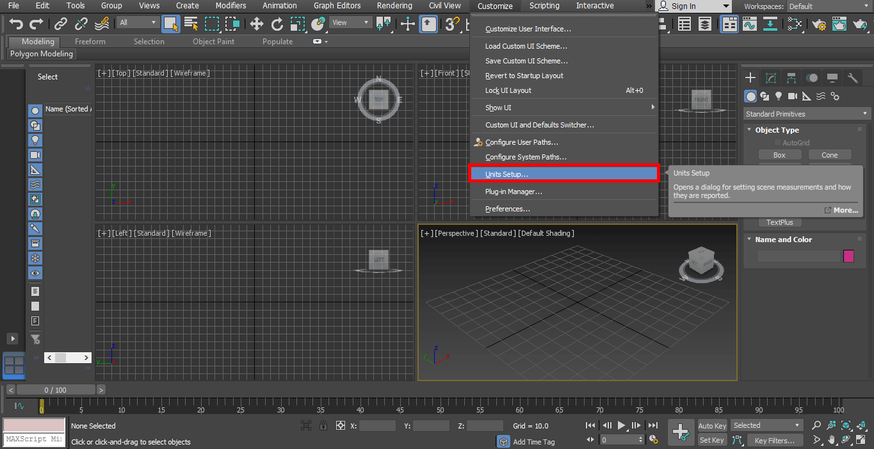Viewport: 874px width, 449px height.
Task: Open the selection filter All dropdown
Action: pyautogui.click(x=138, y=21)
